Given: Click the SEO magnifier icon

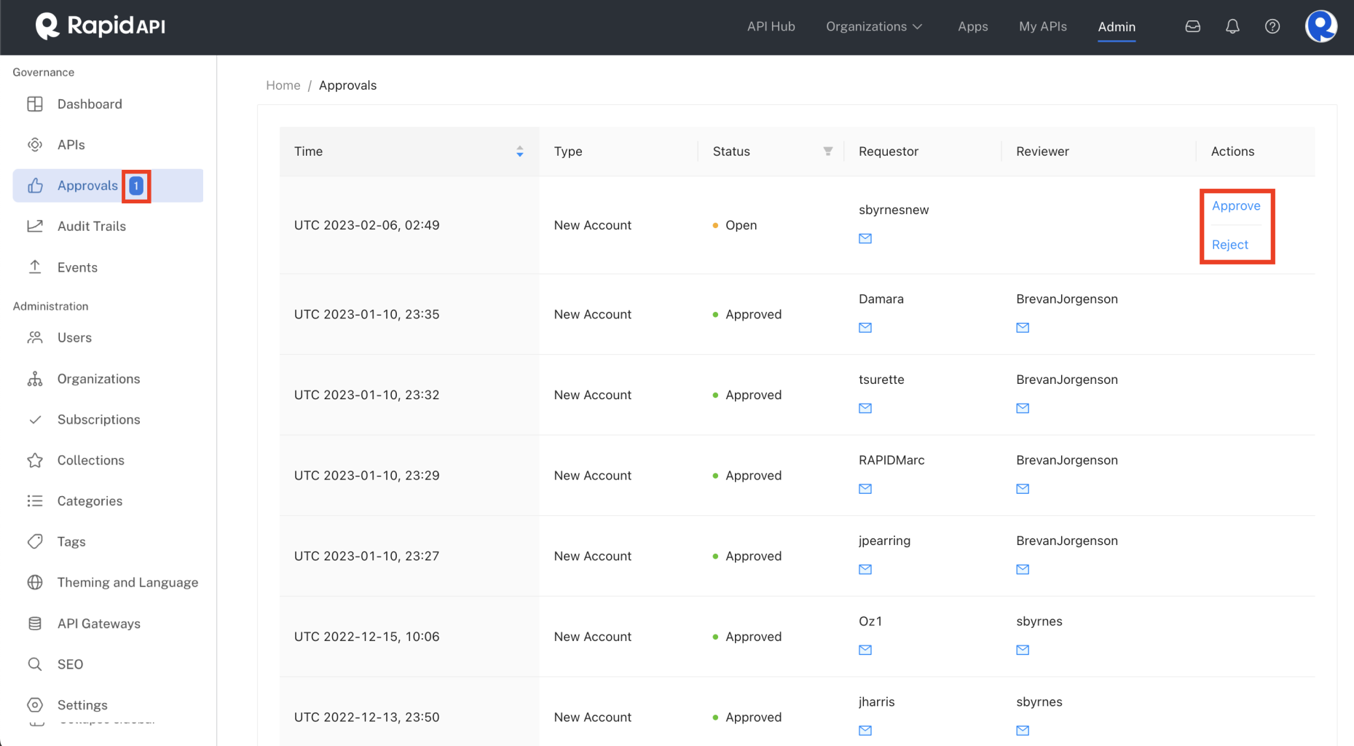Looking at the screenshot, I should pyautogui.click(x=35, y=664).
